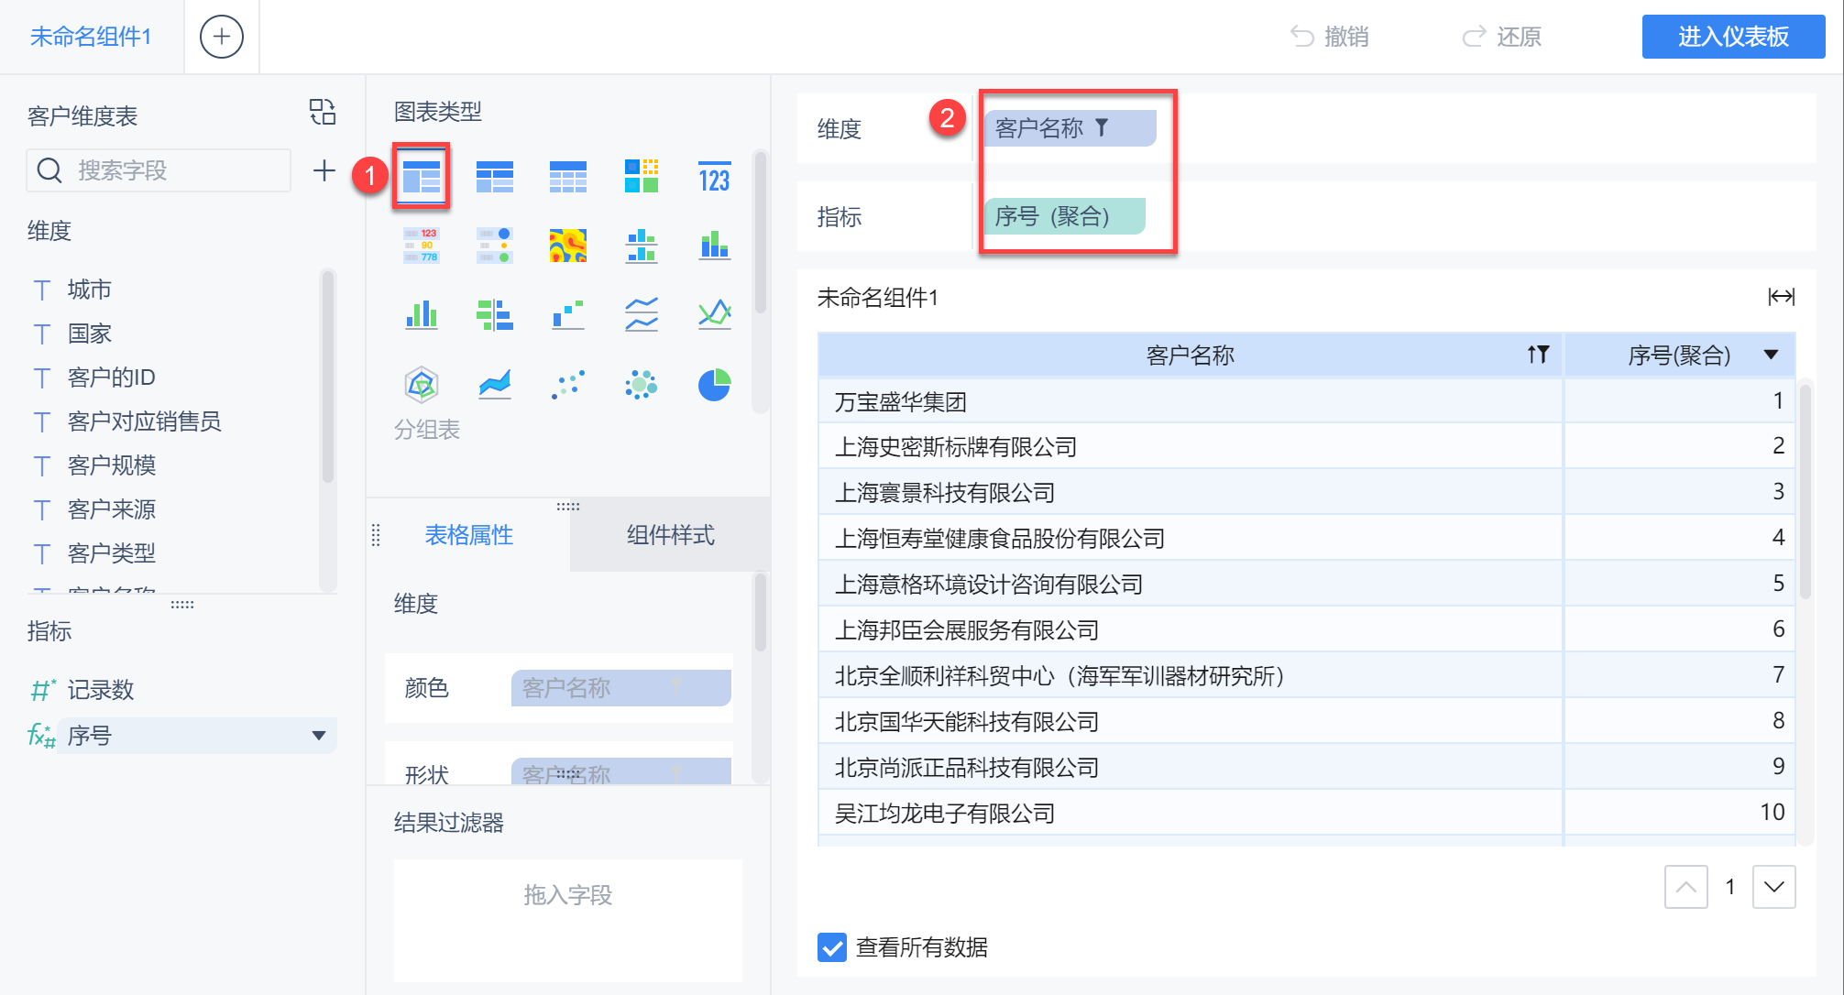Select the scatter plot chart icon
Image resolution: width=1844 pixels, height=995 pixels.
point(567,385)
